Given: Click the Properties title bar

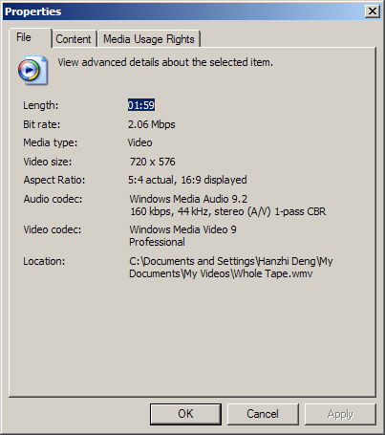Looking at the screenshot, I should point(183,11).
